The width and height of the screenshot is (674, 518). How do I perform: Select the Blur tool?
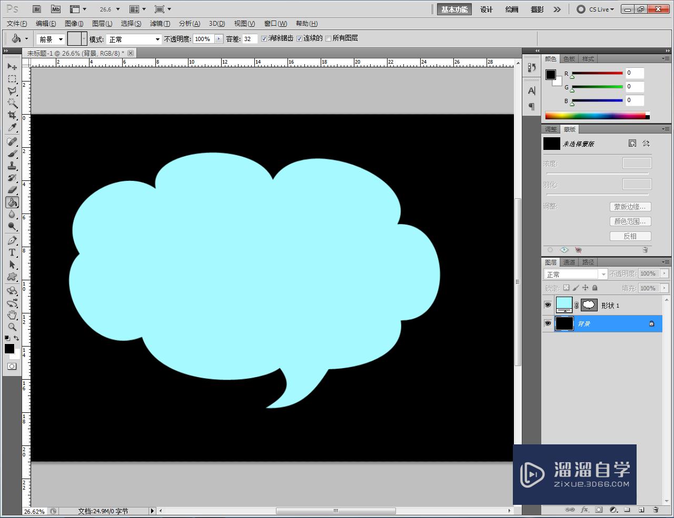[12, 215]
